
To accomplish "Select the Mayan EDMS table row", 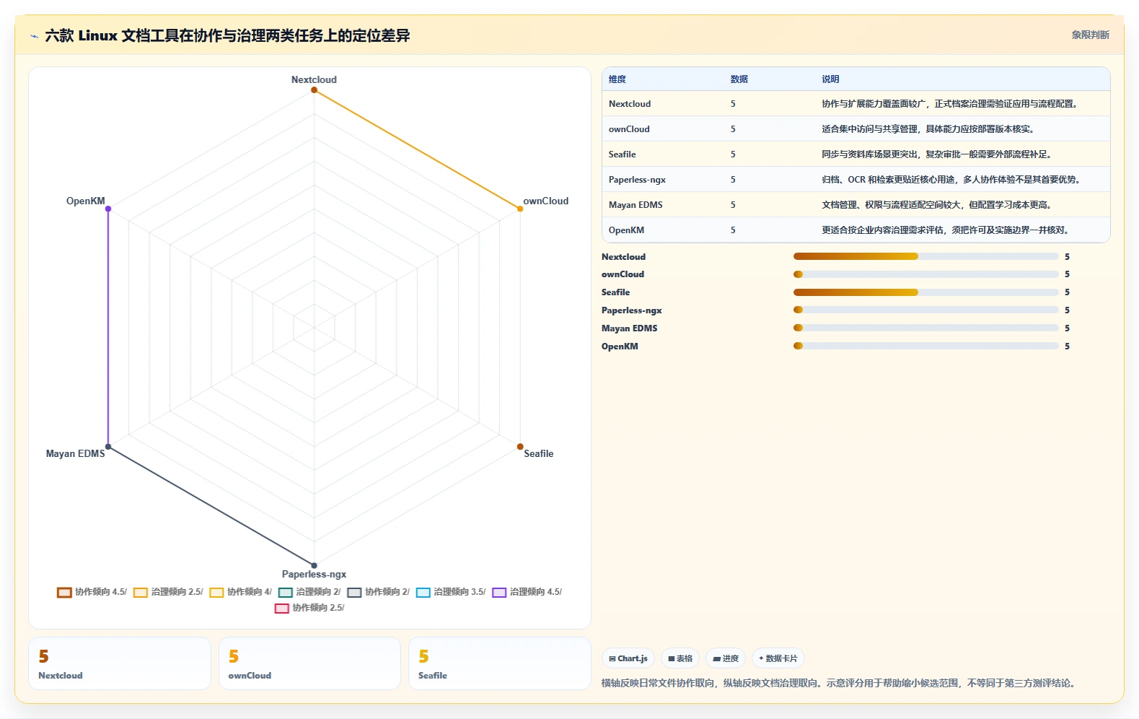I will (x=856, y=204).
